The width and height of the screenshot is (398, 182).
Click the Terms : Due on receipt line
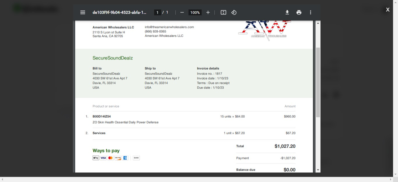[213, 83]
